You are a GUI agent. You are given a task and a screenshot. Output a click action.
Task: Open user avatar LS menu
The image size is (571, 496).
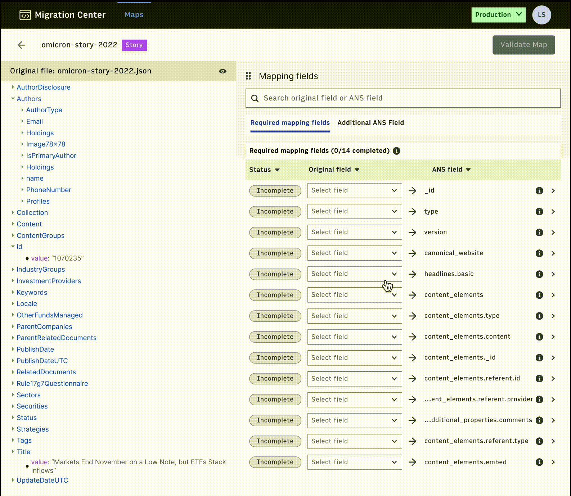pyautogui.click(x=541, y=15)
